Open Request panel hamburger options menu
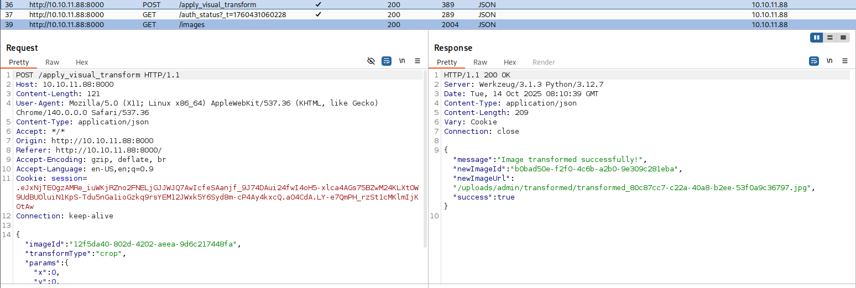 tap(417, 61)
